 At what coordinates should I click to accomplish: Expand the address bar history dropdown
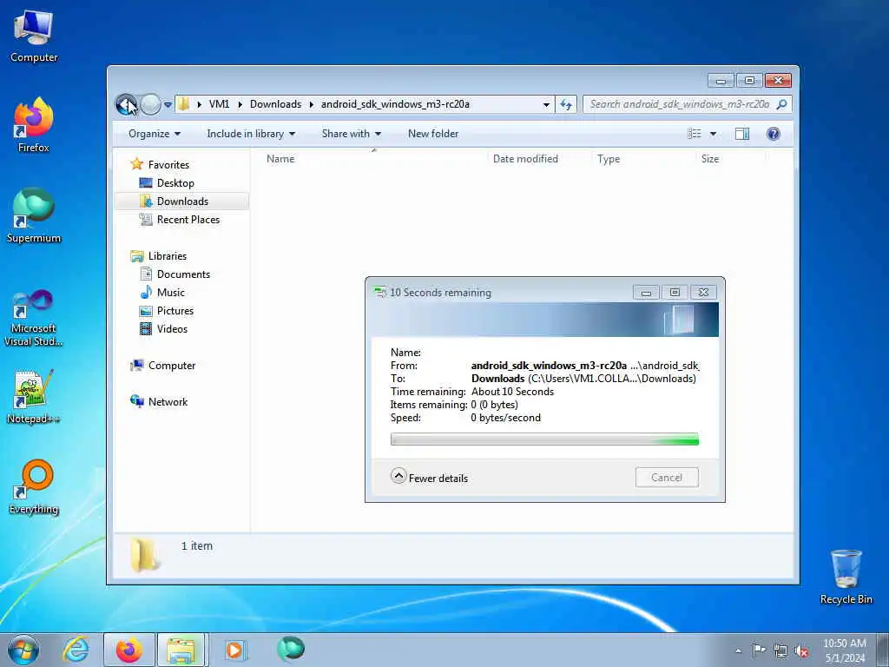tap(546, 104)
